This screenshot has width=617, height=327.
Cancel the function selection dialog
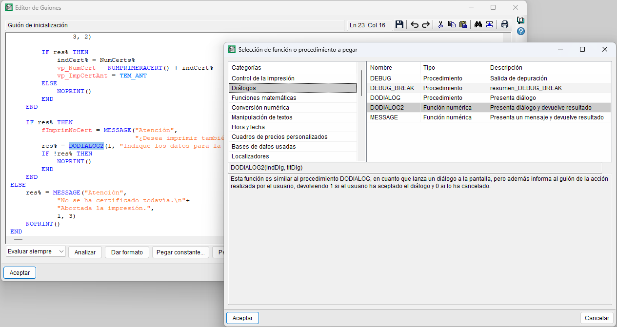[x=597, y=318]
